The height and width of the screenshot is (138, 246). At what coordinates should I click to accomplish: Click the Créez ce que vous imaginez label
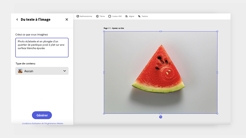(31, 35)
